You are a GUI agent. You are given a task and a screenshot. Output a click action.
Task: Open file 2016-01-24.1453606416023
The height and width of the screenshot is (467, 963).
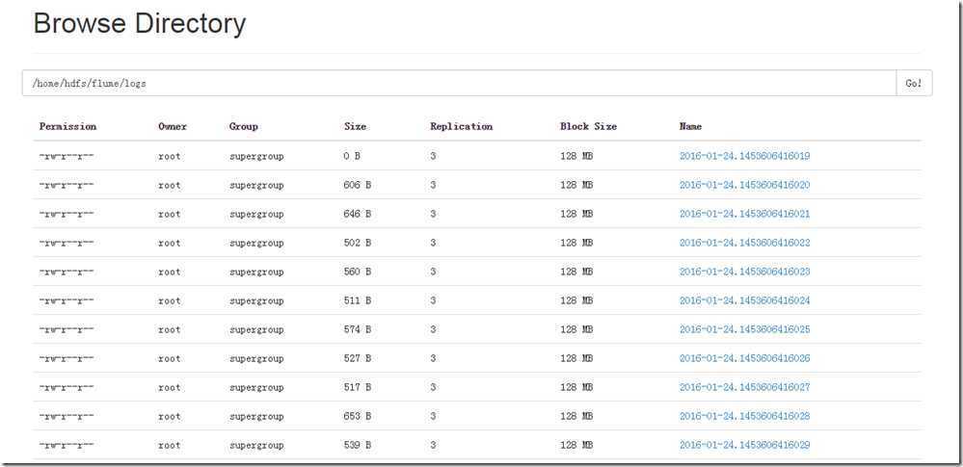point(744,272)
